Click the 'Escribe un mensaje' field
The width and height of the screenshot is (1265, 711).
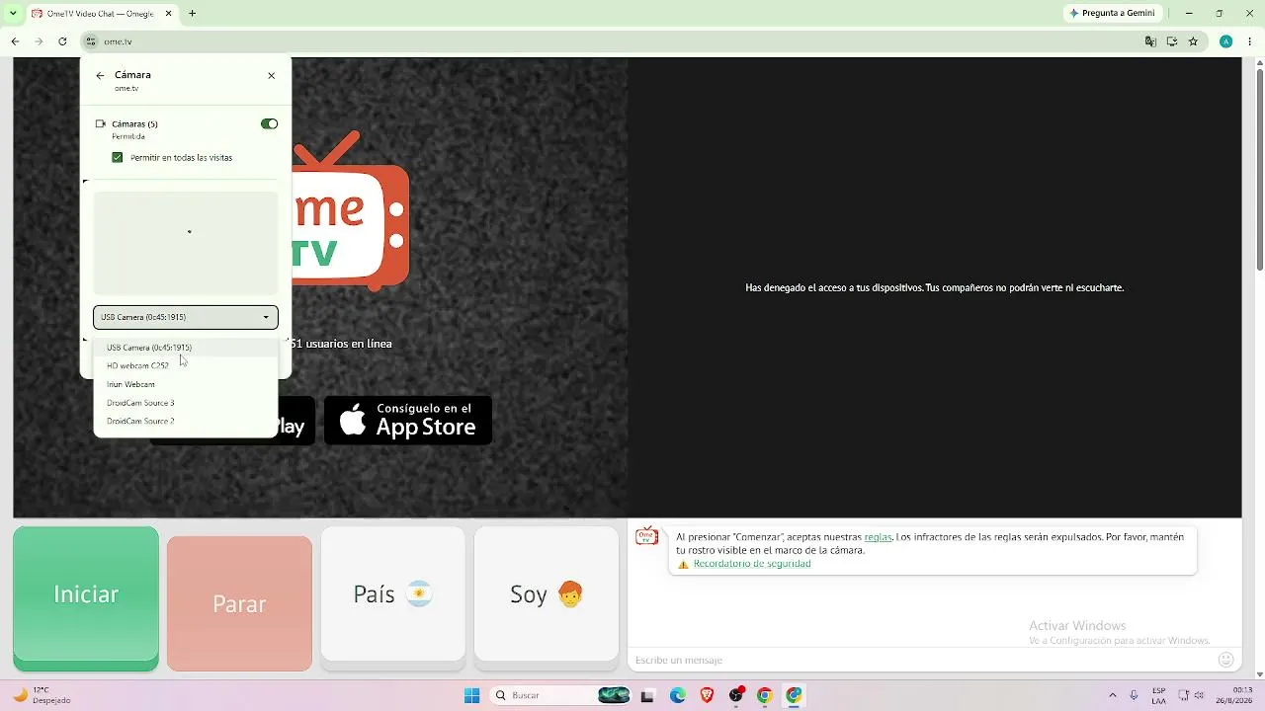[x=919, y=660]
